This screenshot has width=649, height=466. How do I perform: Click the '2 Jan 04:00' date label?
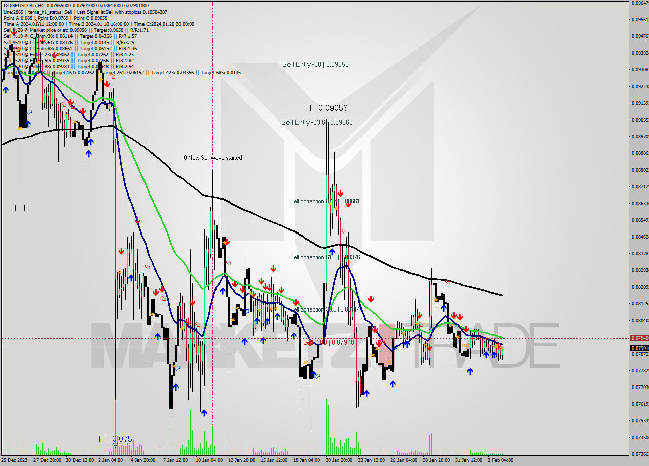pos(112,460)
